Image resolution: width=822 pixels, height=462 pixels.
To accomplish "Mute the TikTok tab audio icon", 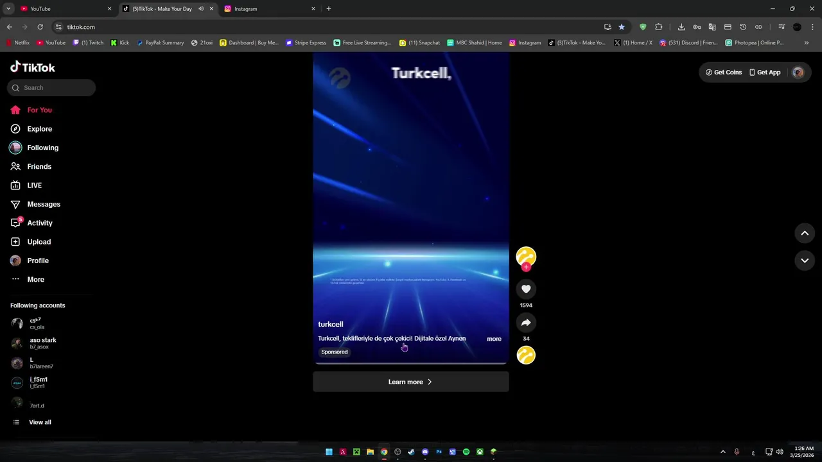I will point(201,8).
